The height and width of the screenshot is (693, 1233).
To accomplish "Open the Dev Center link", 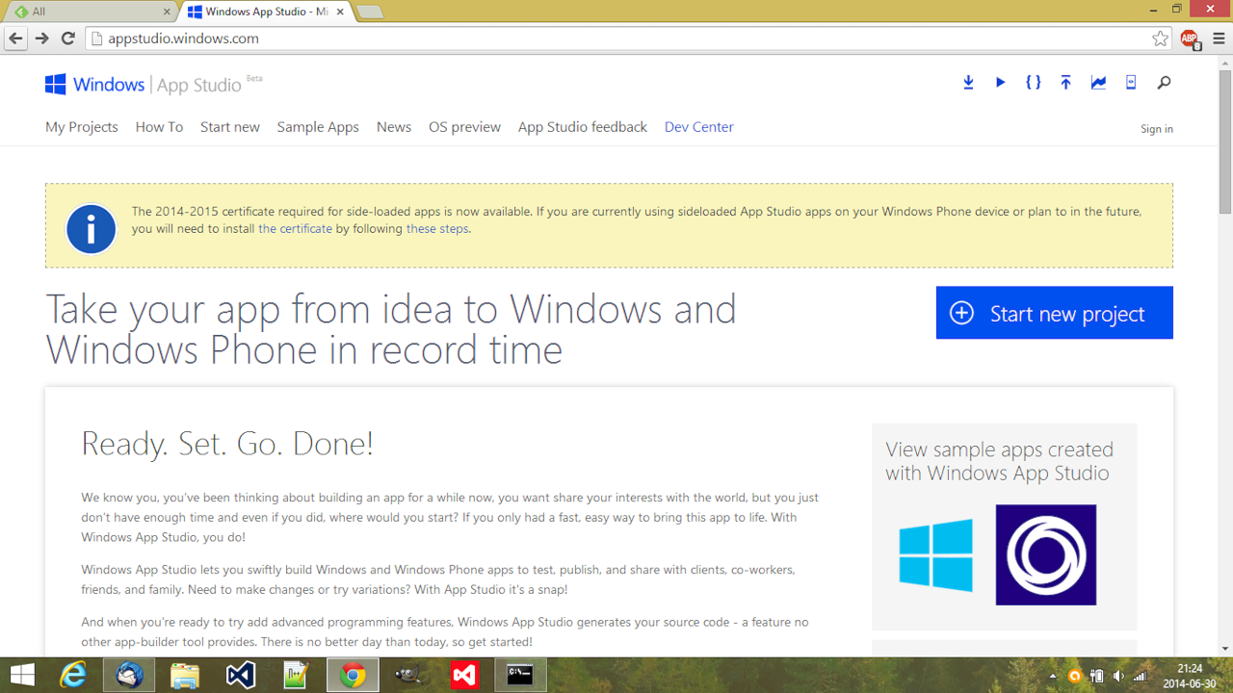I will click(x=699, y=127).
